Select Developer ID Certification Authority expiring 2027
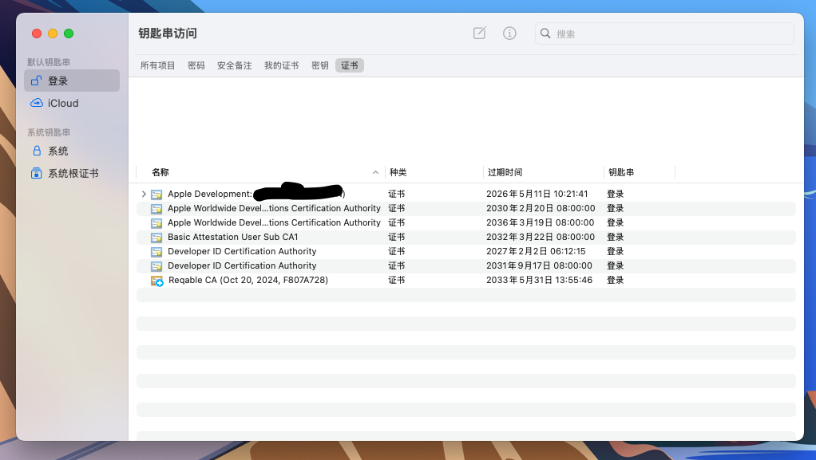The image size is (816, 460). pos(465,251)
